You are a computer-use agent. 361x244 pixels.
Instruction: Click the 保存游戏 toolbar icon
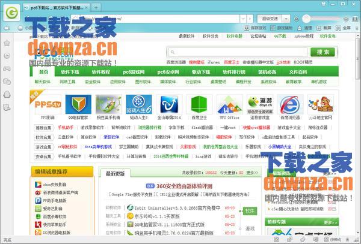point(247,28)
